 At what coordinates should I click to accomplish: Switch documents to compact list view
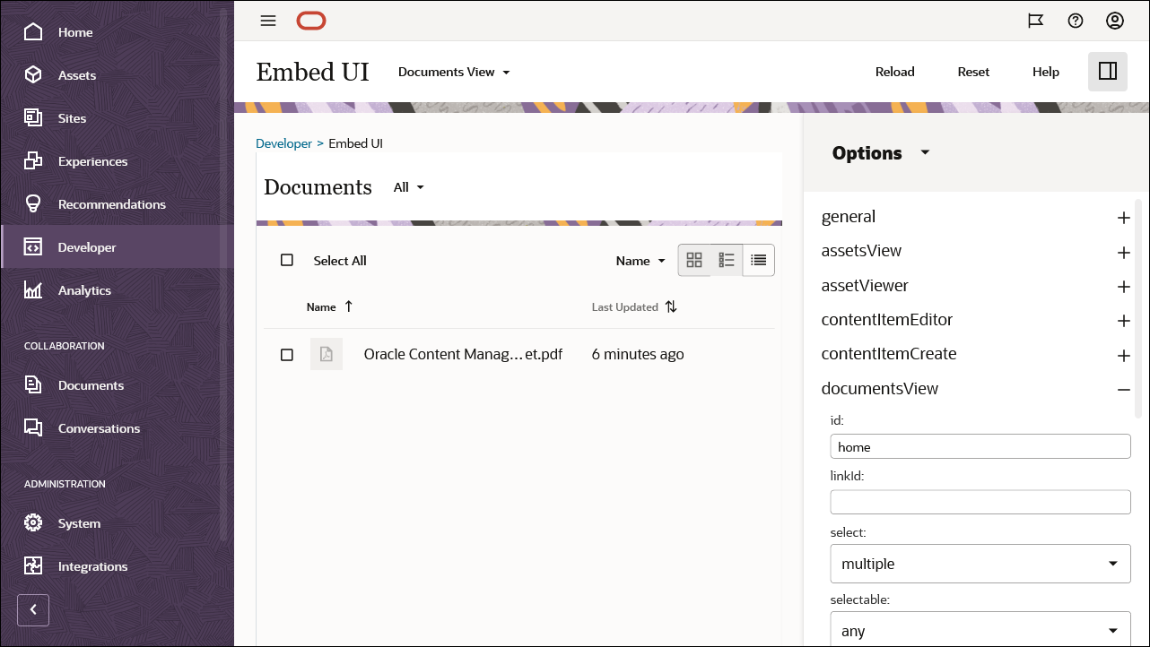click(x=758, y=260)
